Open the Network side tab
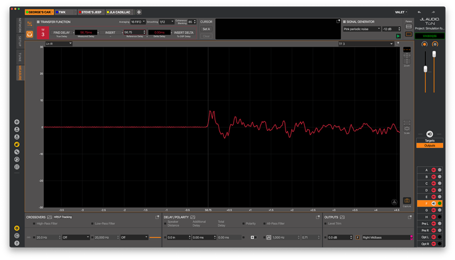This screenshot has width=455, height=260. [20, 25]
